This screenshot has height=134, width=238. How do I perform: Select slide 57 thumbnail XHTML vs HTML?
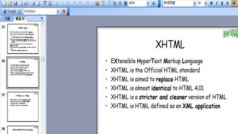tap(23, 107)
